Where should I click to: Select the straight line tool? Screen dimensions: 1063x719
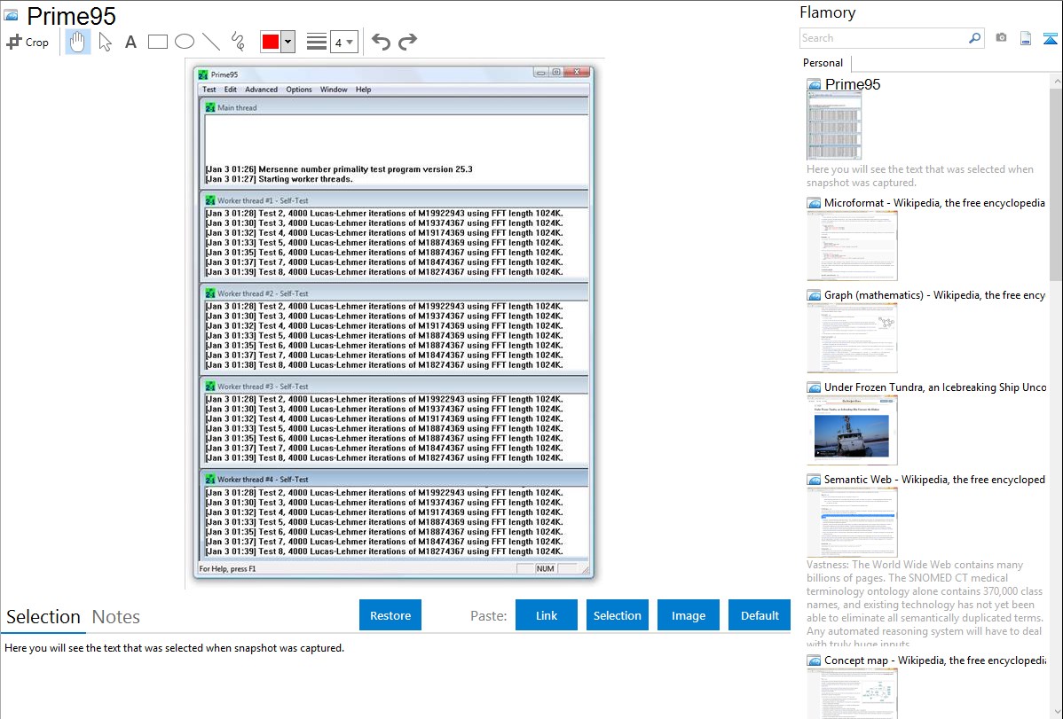(210, 42)
